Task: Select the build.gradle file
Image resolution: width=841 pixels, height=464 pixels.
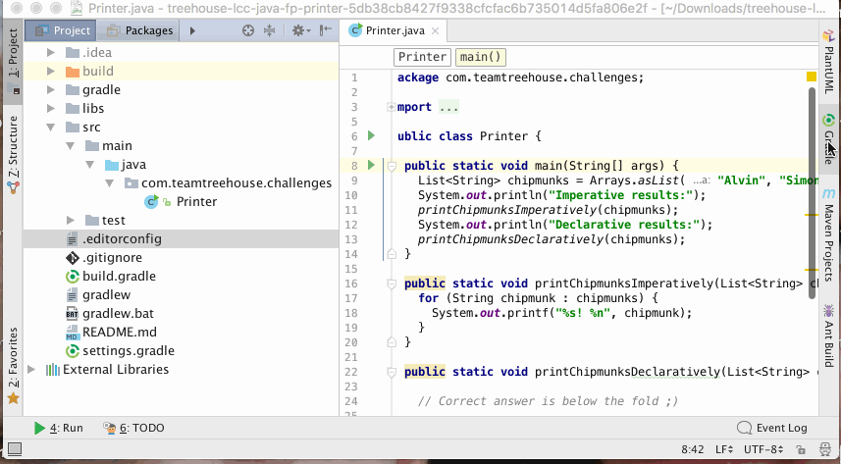Action: click(x=119, y=277)
